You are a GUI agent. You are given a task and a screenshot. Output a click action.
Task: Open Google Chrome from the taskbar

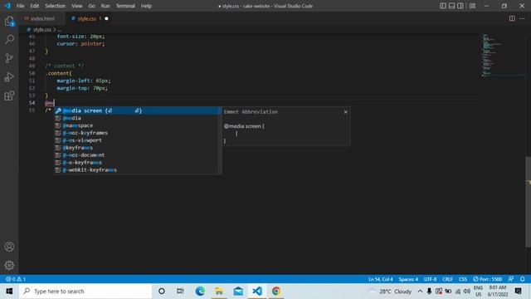[276, 292]
